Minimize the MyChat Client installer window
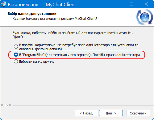Viewport: 154px width, 120px height. [117, 4]
